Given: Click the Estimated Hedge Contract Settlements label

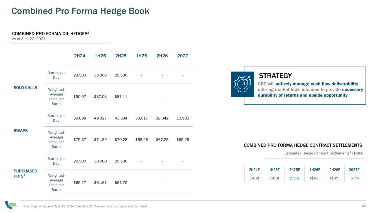Looking at the screenshot, I should 324,153.
